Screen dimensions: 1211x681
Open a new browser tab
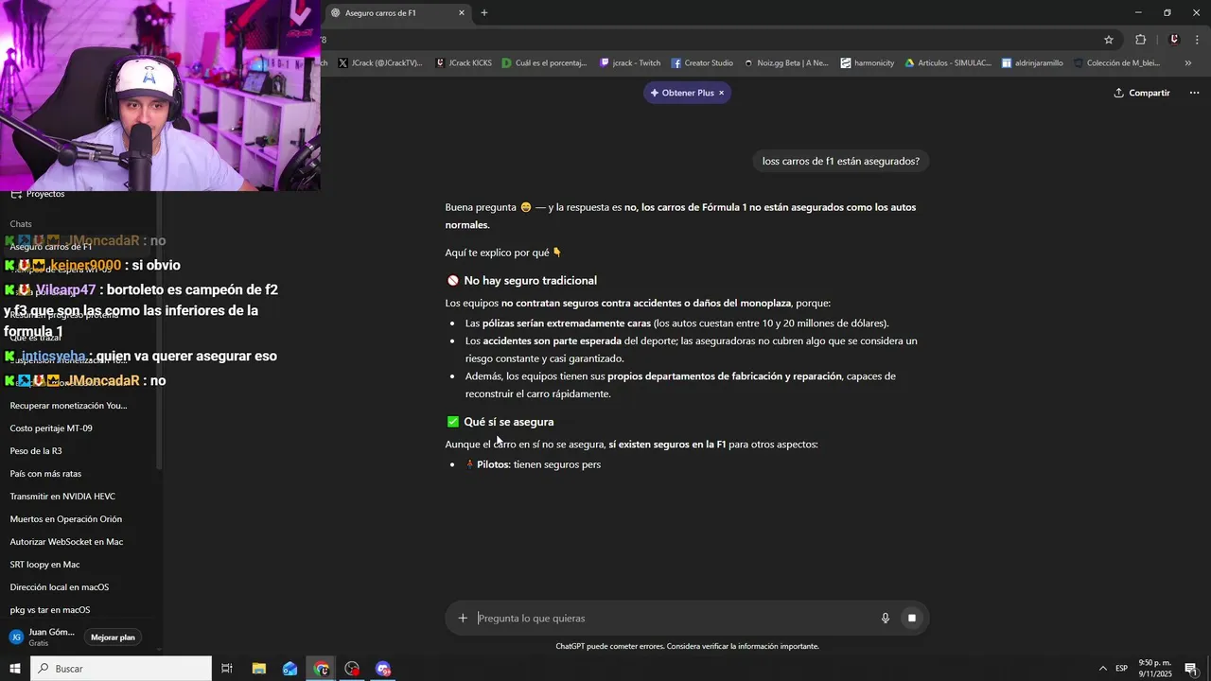484,13
